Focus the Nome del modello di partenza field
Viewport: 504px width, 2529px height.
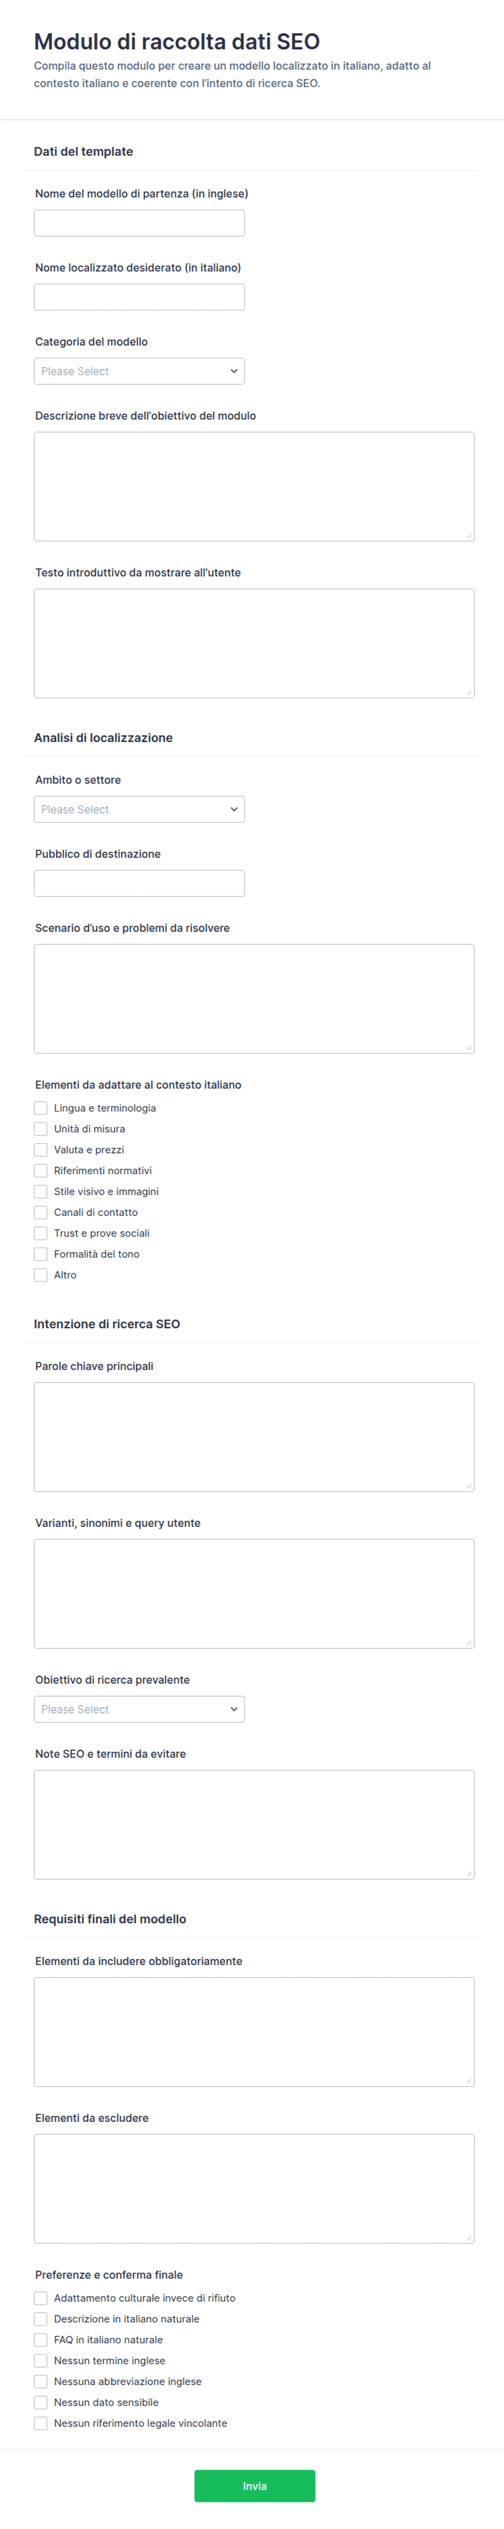pyautogui.click(x=139, y=223)
